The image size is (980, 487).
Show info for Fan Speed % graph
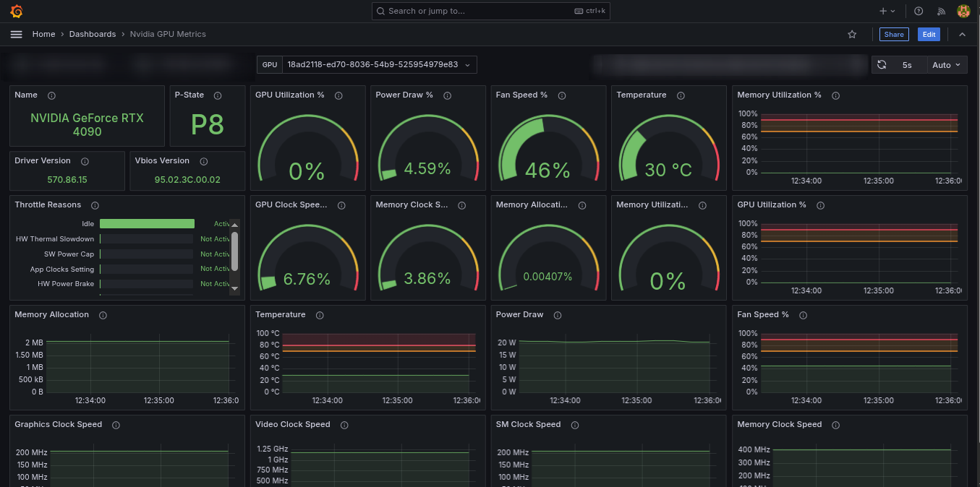[x=803, y=315]
